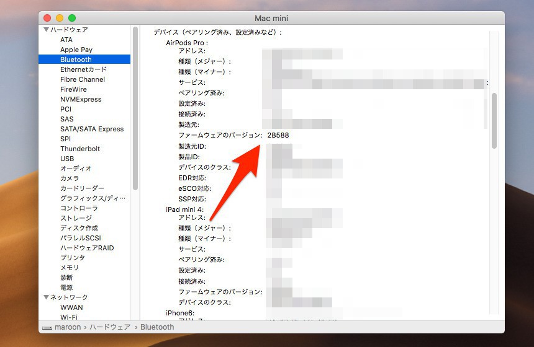Screen dimensions: 534x347
Task: Select Apple Pay in the sidebar
Action: click(76, 50)
